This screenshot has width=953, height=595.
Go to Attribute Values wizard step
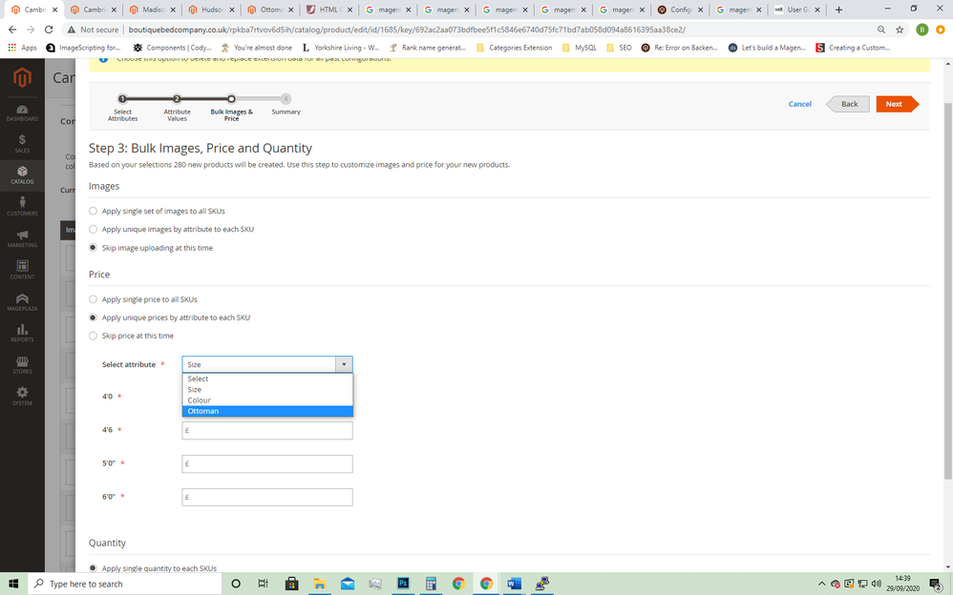click(x=177, y=99)
